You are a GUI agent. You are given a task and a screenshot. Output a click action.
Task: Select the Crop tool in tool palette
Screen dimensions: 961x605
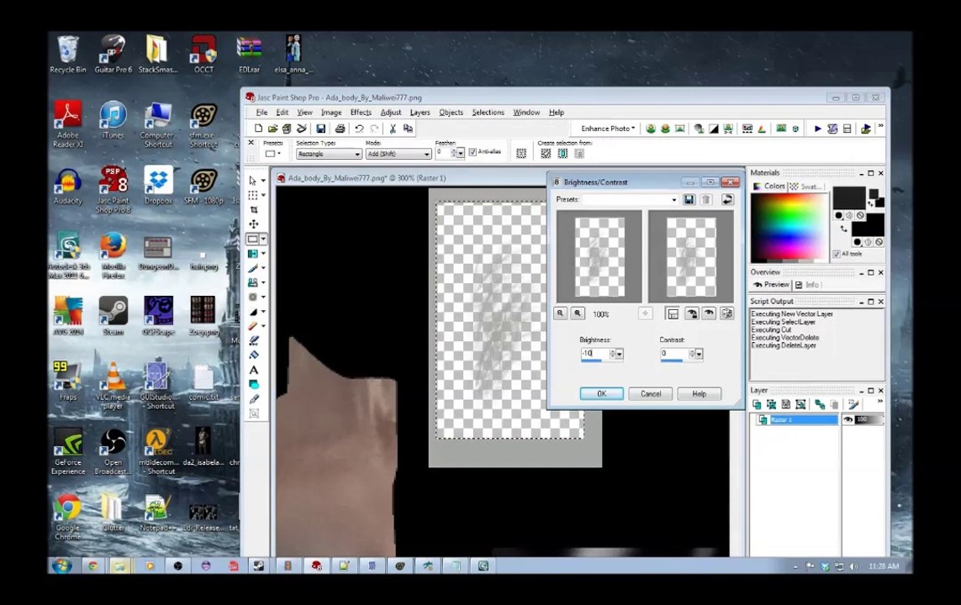tap(253, 209)
